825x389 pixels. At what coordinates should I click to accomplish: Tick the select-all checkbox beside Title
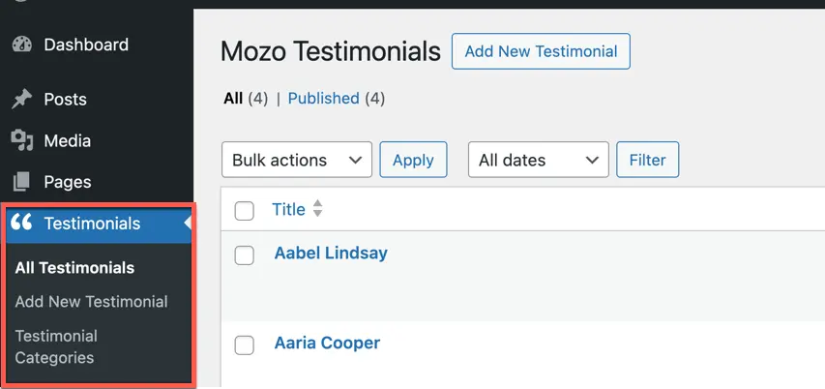244,211
